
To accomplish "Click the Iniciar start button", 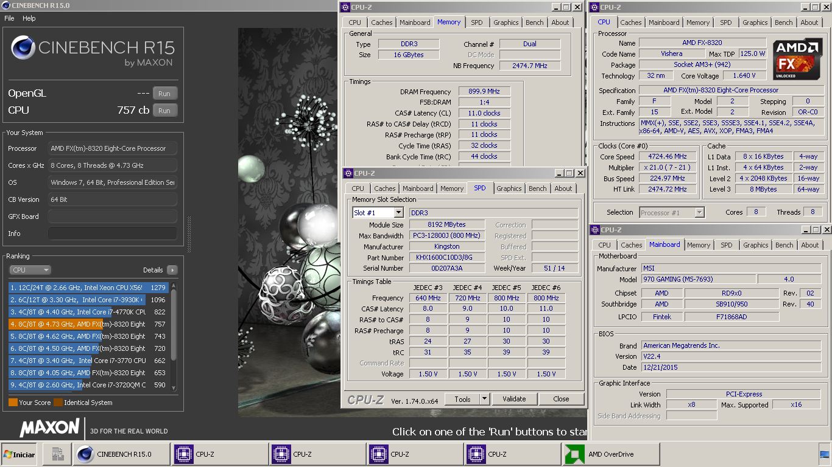I will (19, 454).
